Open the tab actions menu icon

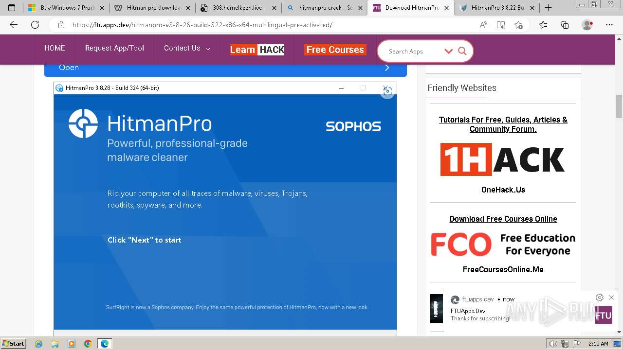click(12, 8)
